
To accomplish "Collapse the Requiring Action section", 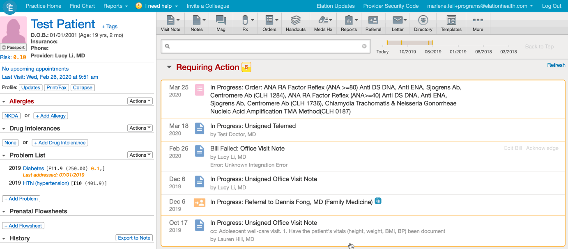I will [169, 67].
